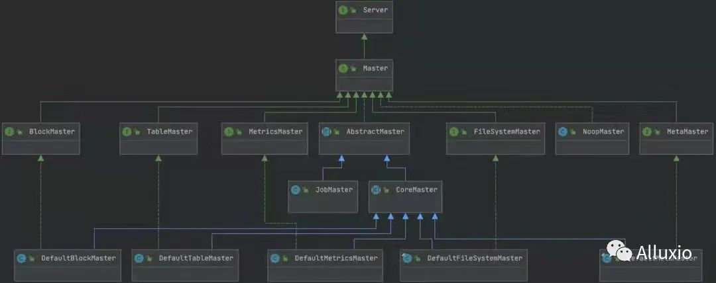
Task: Click the class icon on the JobMaster node
Action: click(296, 190)
